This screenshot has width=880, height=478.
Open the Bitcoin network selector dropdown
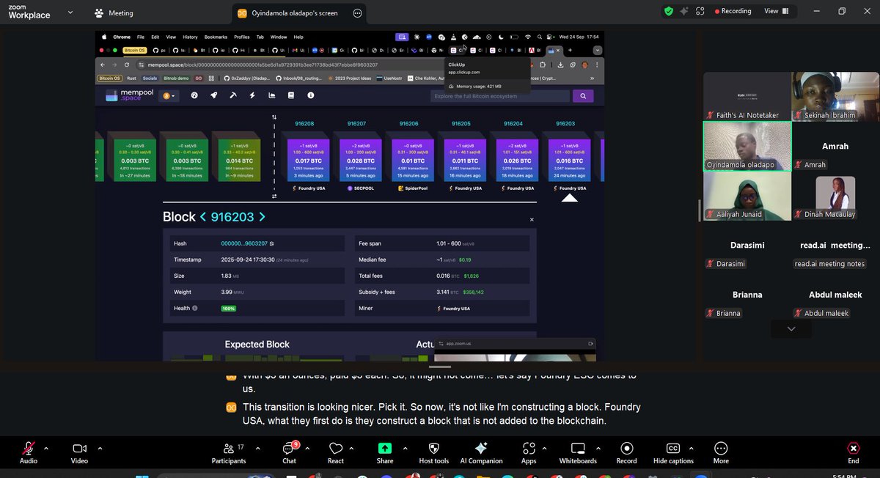tap(169, 95)
